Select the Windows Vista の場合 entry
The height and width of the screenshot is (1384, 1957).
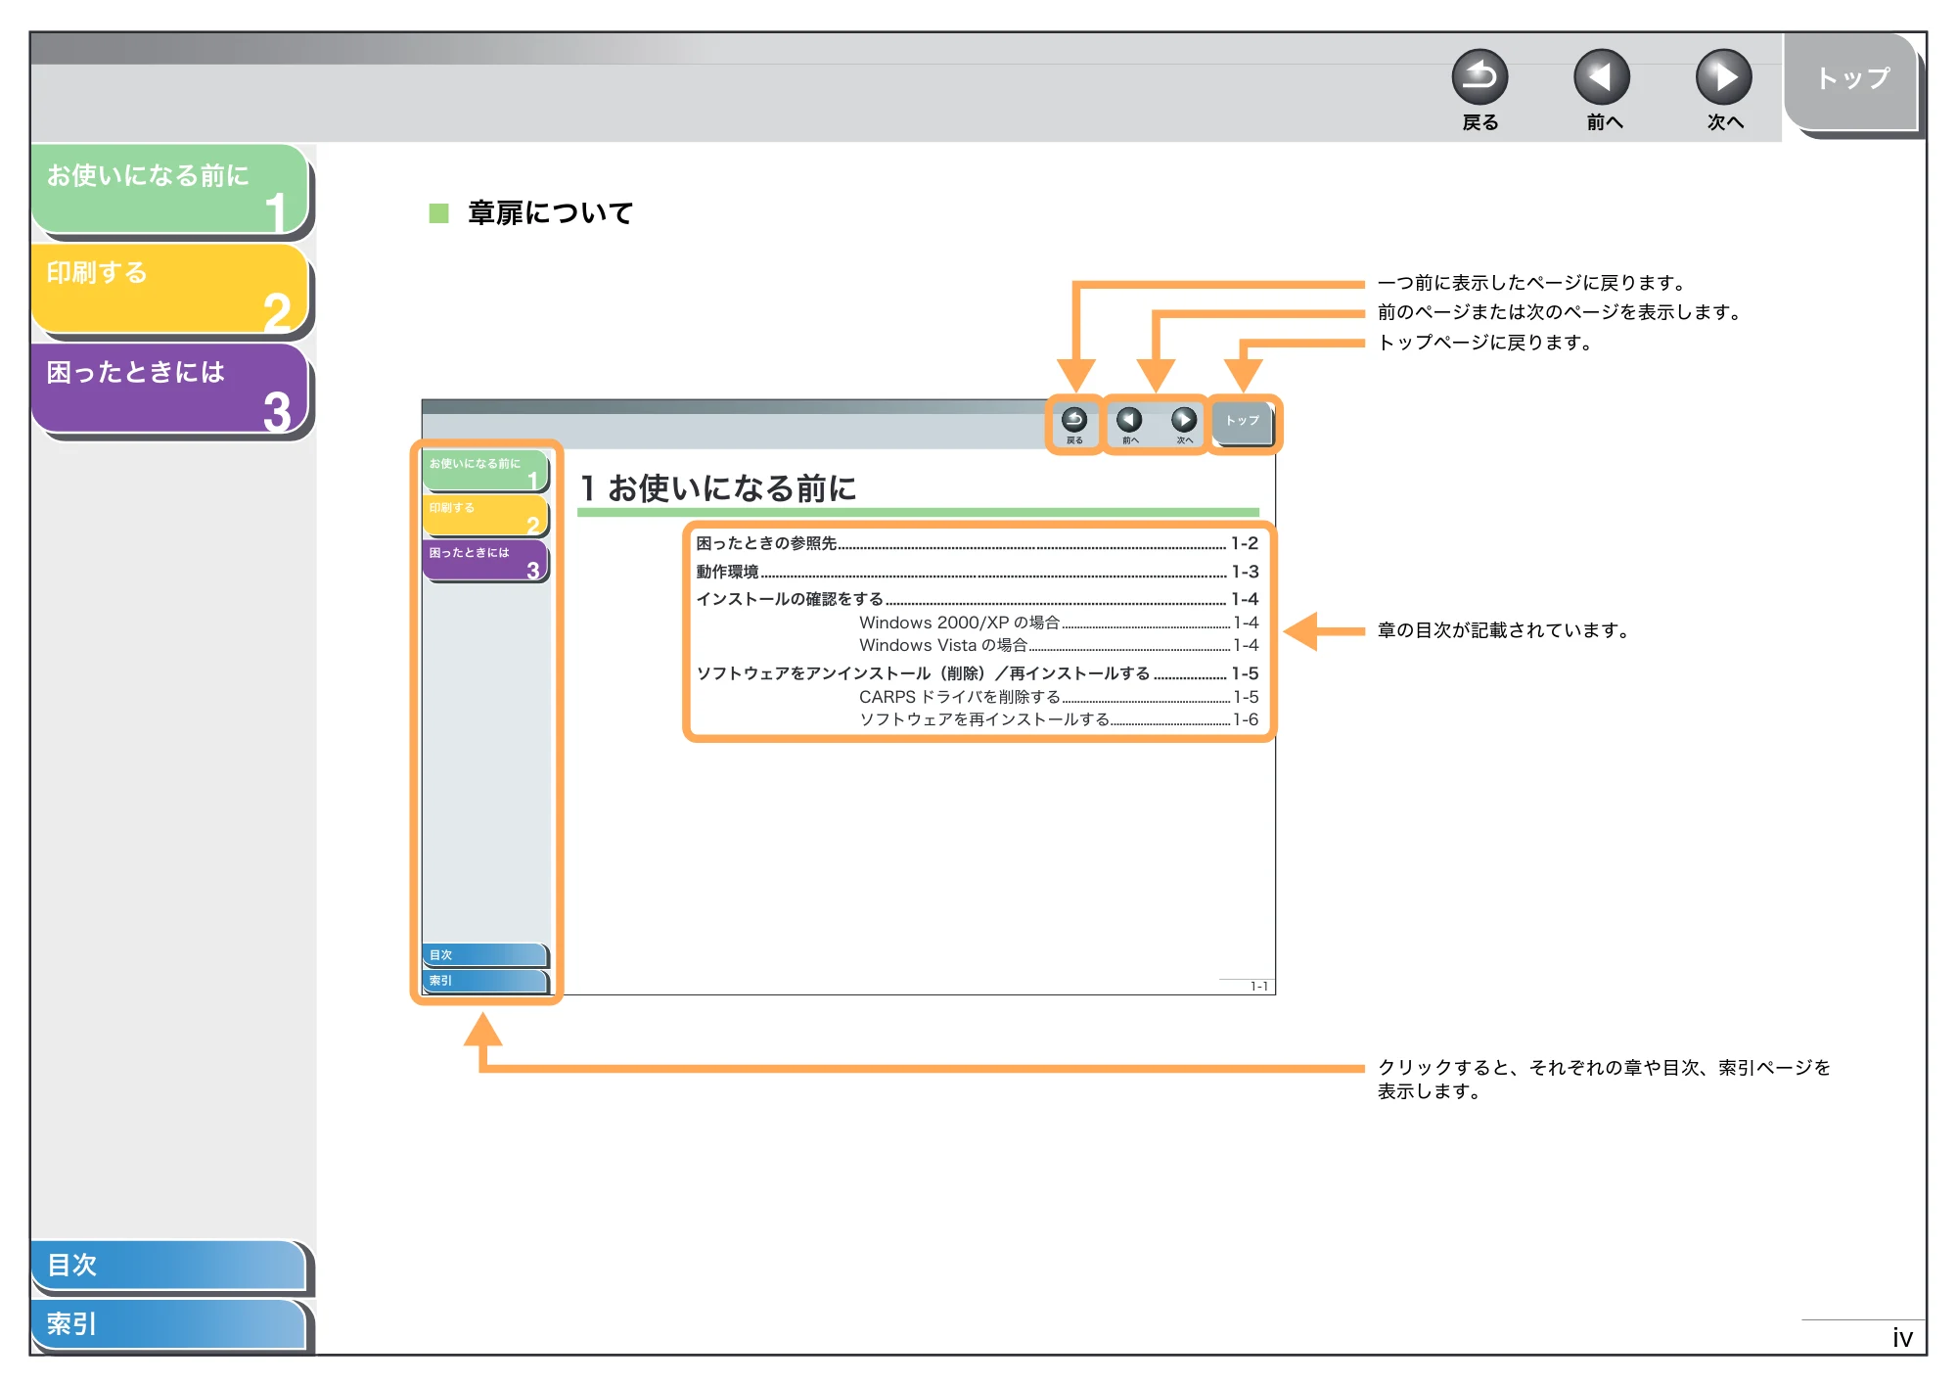click(1059, 645)
